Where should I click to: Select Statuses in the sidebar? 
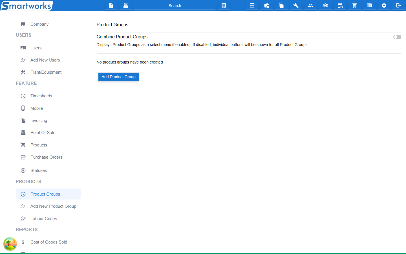point(48,170)
